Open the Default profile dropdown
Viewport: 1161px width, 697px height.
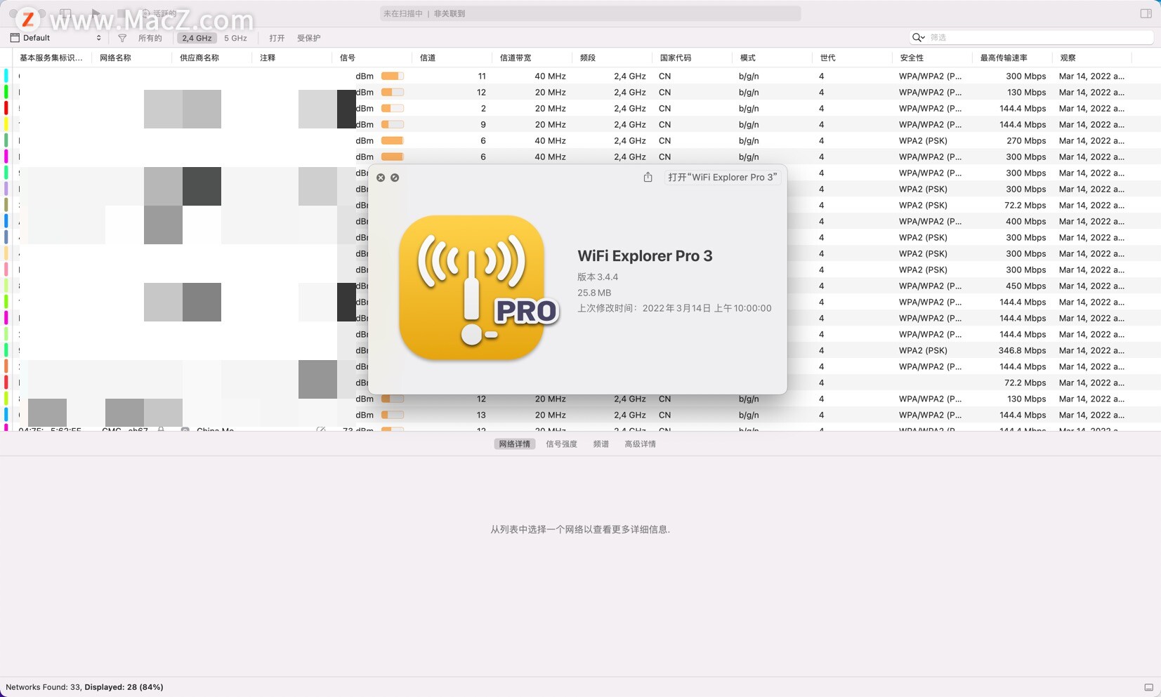pos(56,38)
